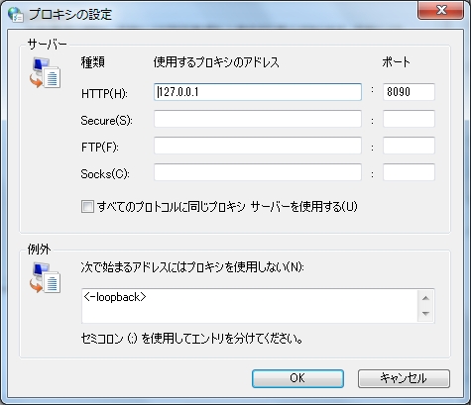This screenshot has width=471, height=405.
Task: Click the Socks port field
Action: coord(409,172)
